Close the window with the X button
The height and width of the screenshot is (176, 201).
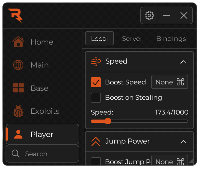pos(184,16)
